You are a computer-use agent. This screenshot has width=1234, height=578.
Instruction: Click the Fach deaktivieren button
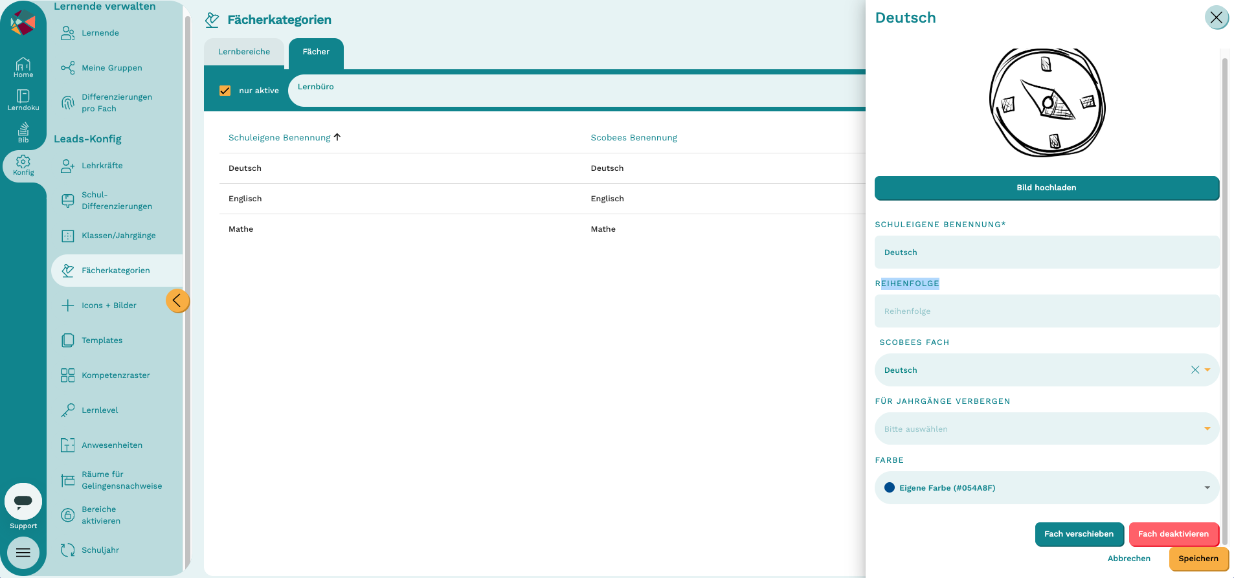tap(1173, 534)
